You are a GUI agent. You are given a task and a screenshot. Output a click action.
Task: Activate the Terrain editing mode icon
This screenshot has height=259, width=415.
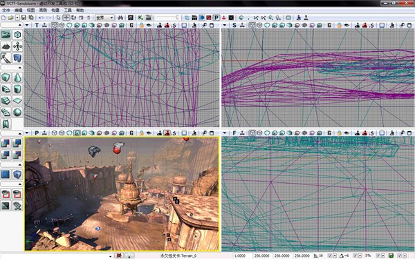[6, 46]
